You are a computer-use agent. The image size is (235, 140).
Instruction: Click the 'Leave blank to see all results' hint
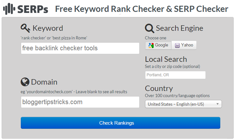coord(101,92)
